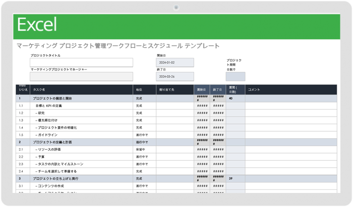Click the 終了日 table column header
This screenshot has width=353, height=207.
pyautogui.click(x=218, y=89)
